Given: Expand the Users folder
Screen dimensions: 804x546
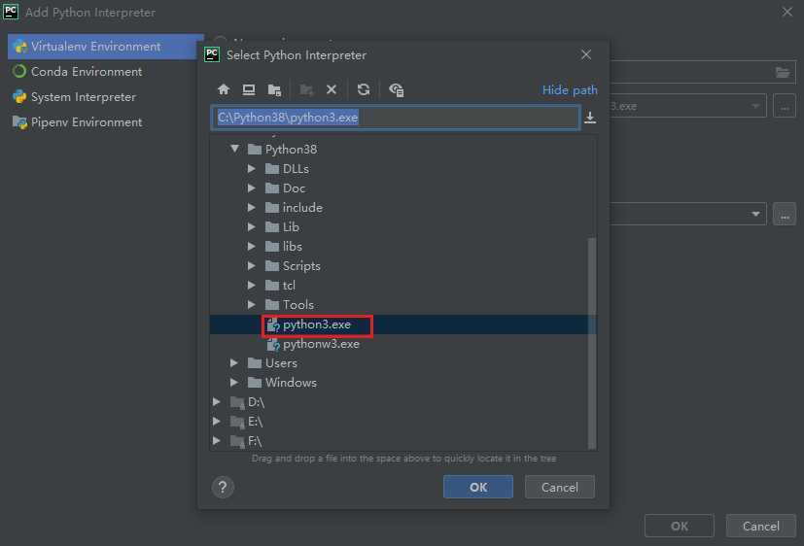Looking at the screenshot, I should (235, 363).
